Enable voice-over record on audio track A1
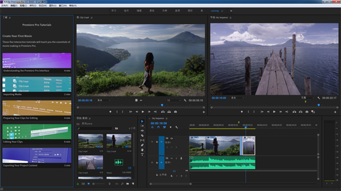341x191 pixels. coord(181,158)
